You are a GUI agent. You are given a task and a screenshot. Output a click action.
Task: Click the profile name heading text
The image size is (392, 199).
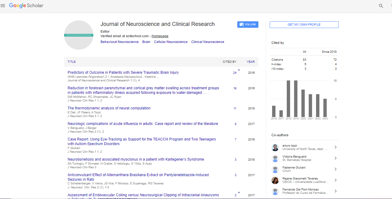tap(158, 24)
